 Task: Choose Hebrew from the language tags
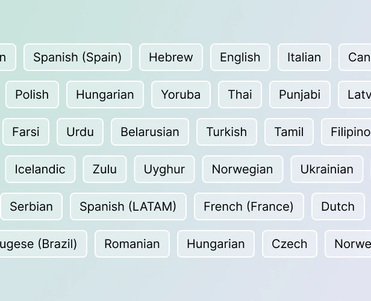pyautogui.click(x=171, y=57)
